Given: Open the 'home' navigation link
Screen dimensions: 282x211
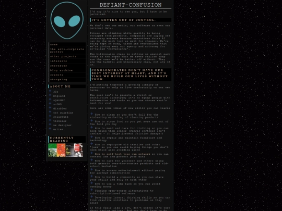Looking at the screenshot, I should coord(67,44).
